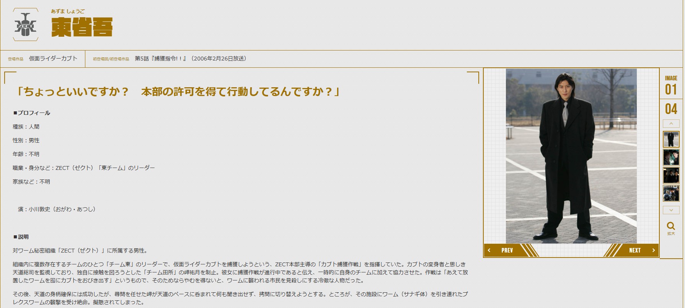Image resolution: width=685 pixels, height=308 pixels.
Task: Select the second gallery thumbnail
Action: (x=671, y=157)
